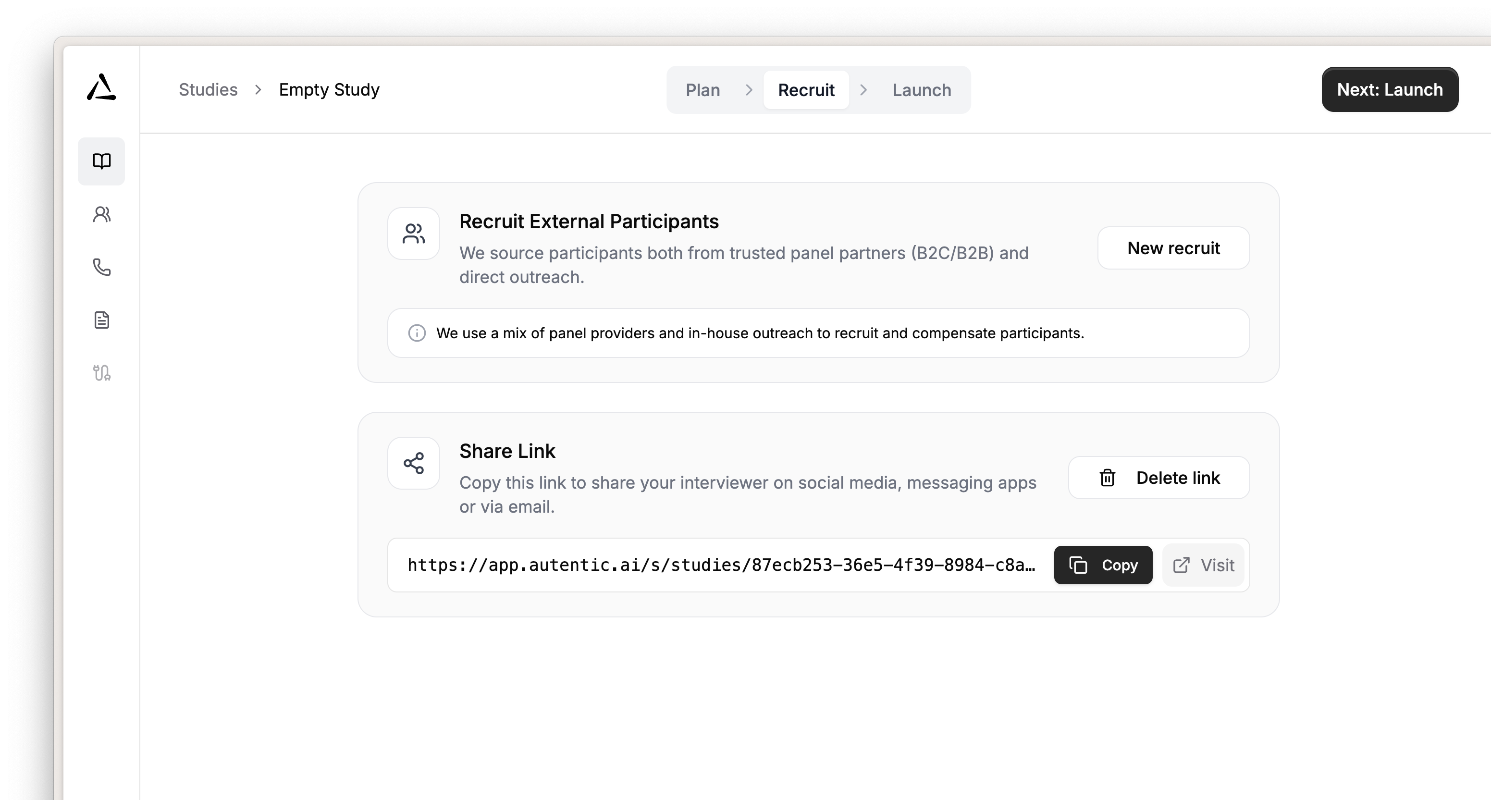The width and height of the screenshot is (1491, 800).
Task: Open the document reports icon in sidebar
Action: pyautogui.click(x=102, y=320)
